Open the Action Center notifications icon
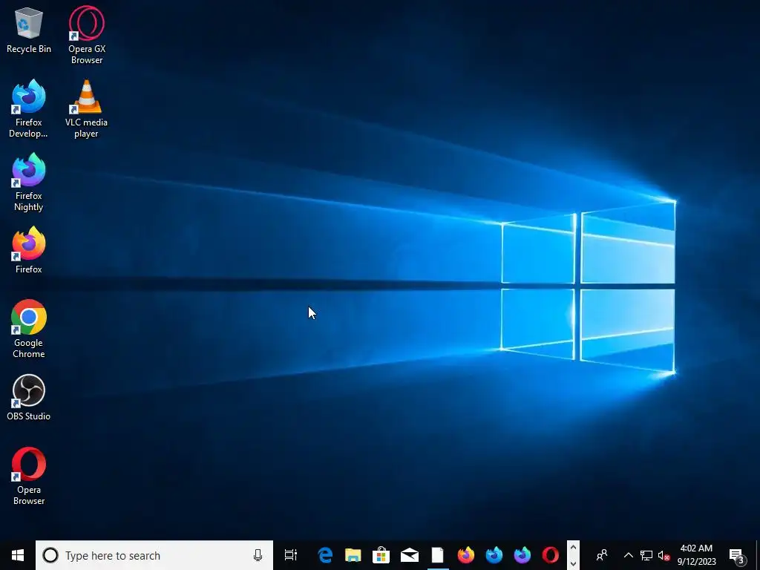Viewport: 760px width, 570px height. (x=737, y=555)
